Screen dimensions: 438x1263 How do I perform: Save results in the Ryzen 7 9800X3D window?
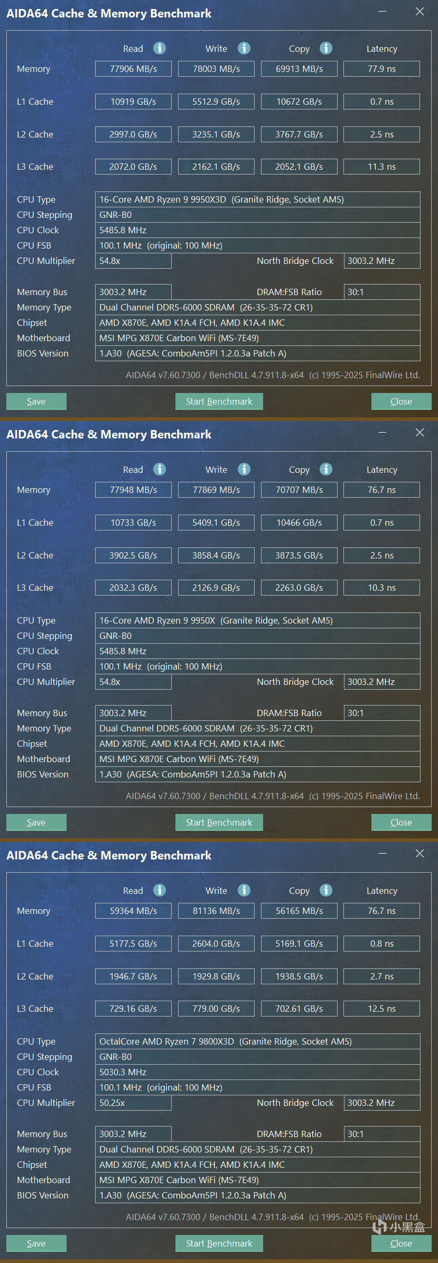click(36, 1243)
